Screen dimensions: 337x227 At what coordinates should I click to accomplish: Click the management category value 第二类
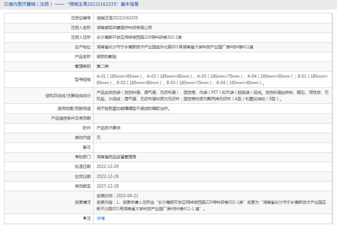click(x=103, y=66)
